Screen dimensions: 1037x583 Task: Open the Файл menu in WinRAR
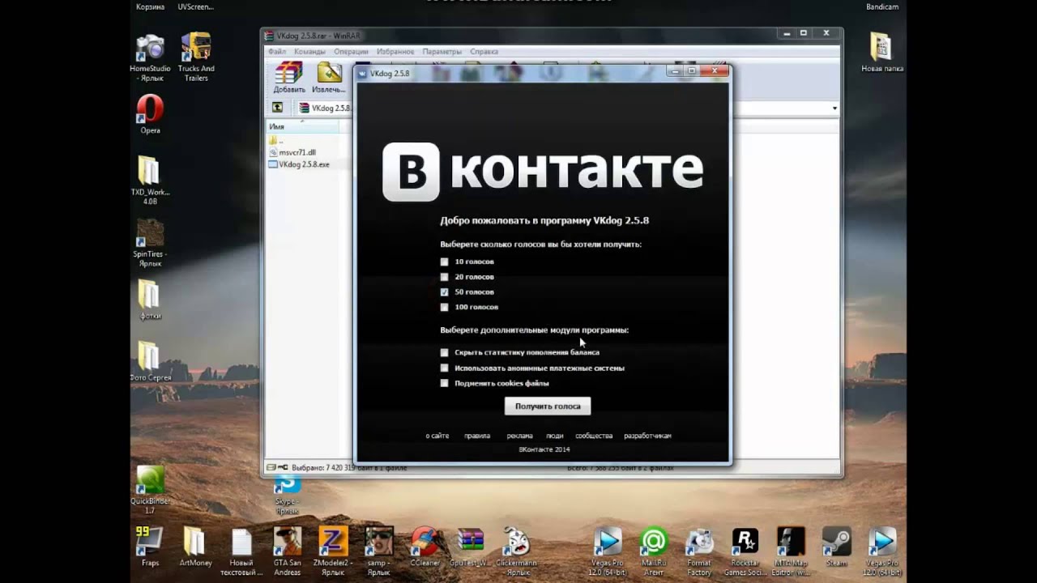pyautogui.click(x=277, y=51)
